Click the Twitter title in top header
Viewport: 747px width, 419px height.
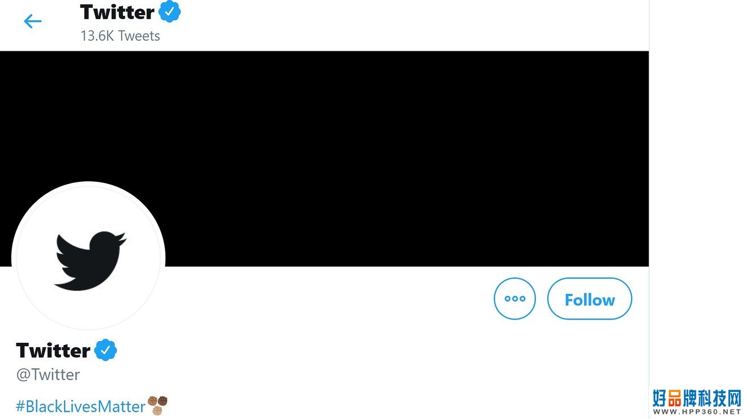click(x=117, y=11)
